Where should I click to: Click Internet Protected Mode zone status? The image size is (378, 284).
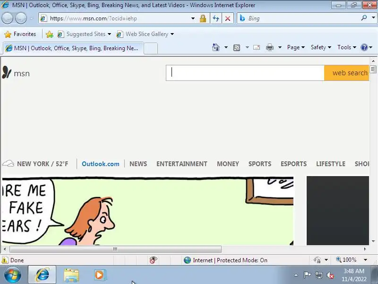click(226, 260)
